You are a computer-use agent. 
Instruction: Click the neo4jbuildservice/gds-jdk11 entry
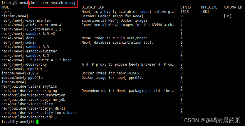29,117
